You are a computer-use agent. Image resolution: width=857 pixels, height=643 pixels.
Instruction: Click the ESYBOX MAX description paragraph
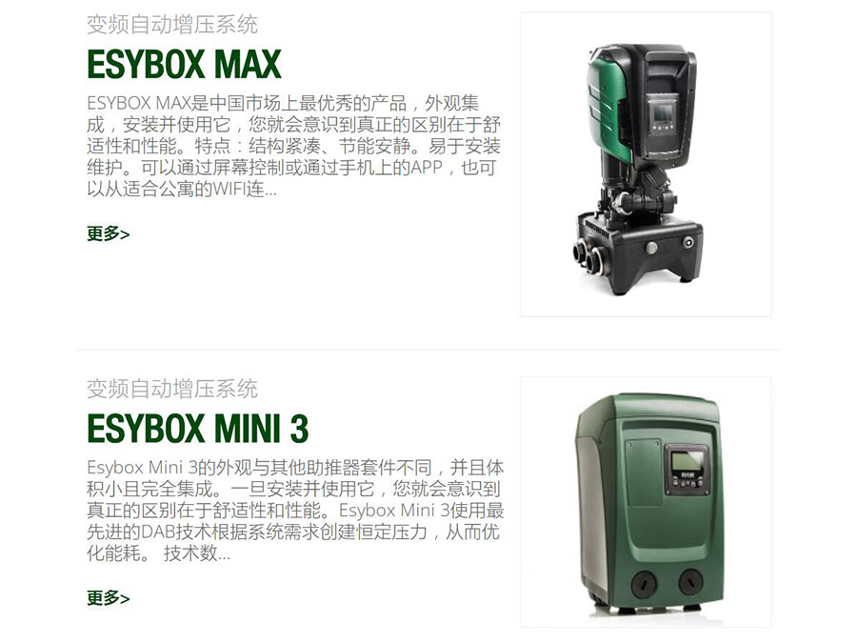[294, 146]
